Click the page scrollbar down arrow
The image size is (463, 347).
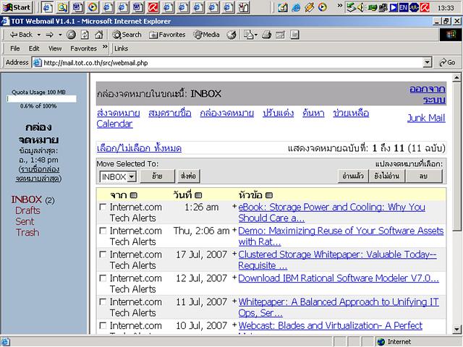coord(456,329)
